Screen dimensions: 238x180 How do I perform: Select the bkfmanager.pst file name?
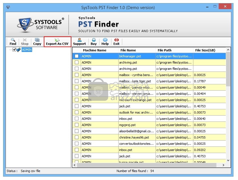click(x=130, y=56)
